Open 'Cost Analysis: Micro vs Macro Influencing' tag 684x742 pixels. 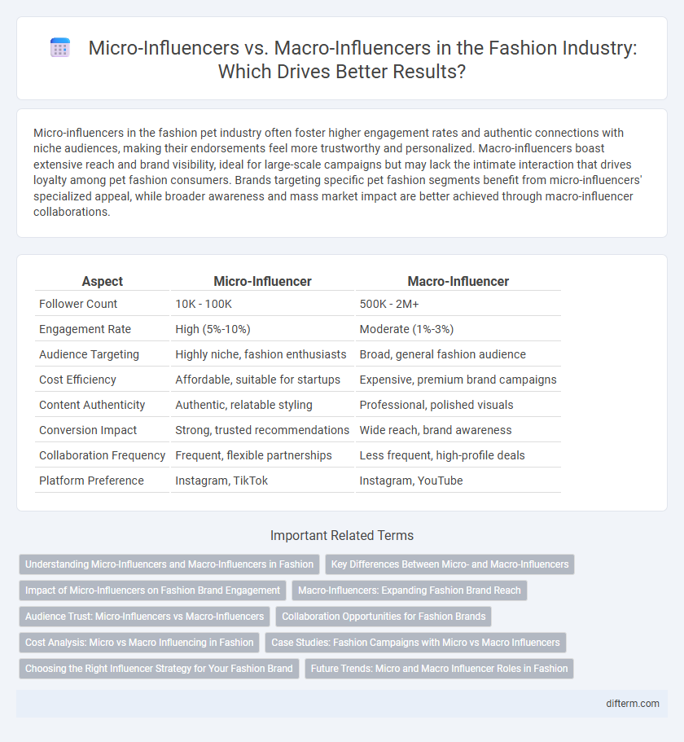[139, 642]
